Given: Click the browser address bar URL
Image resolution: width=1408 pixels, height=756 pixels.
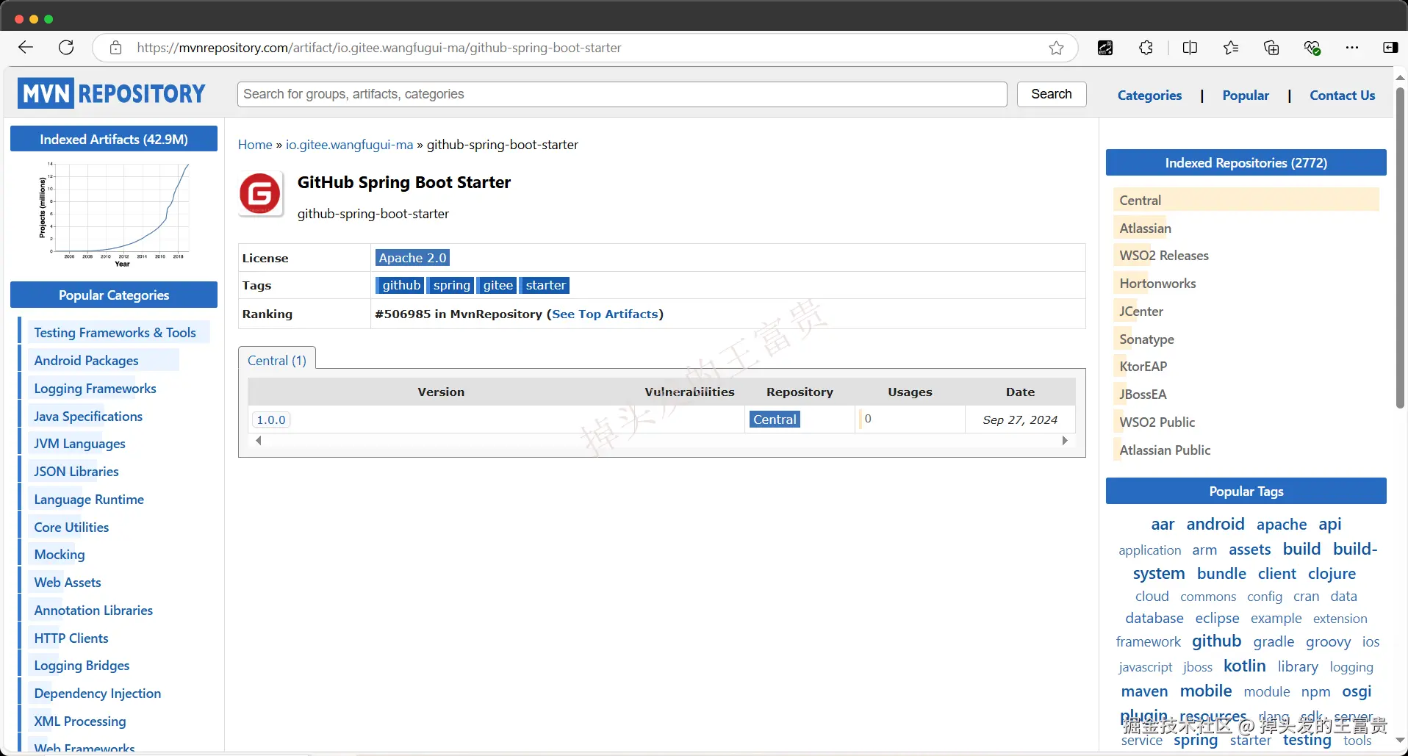Looking at the screenshot, I should (x=379, y=48).
